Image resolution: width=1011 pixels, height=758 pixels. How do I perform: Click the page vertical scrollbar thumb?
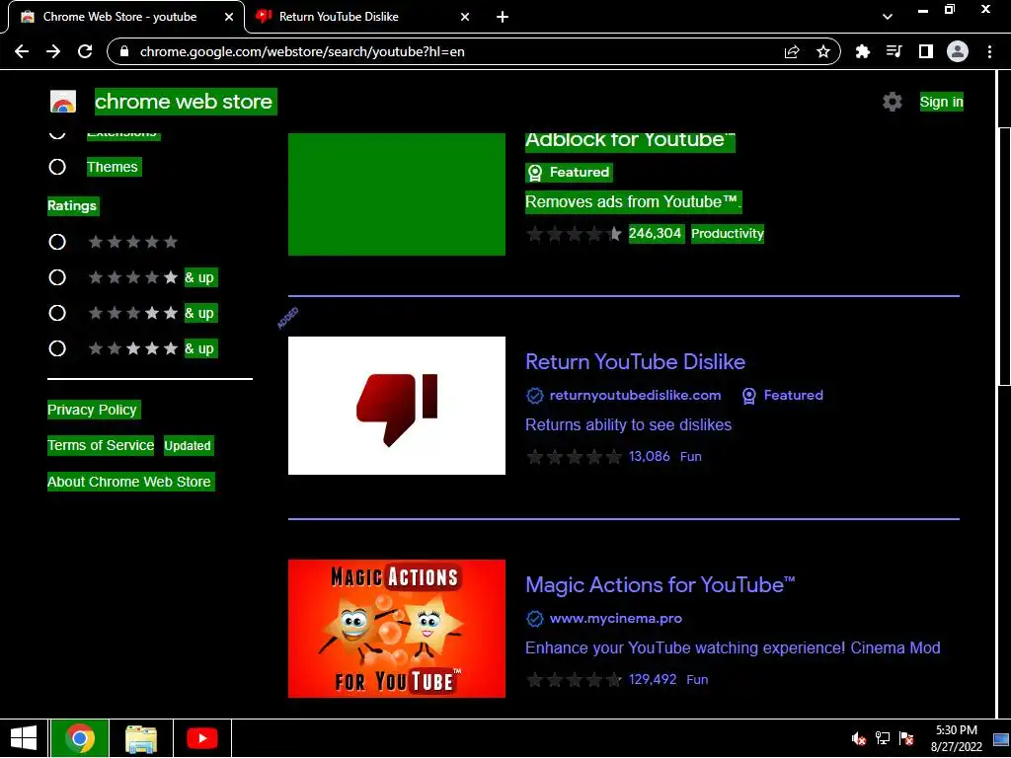(1004, 257)
